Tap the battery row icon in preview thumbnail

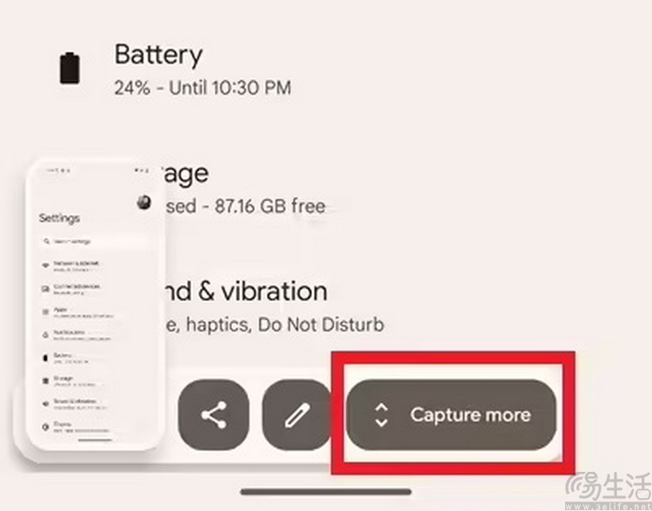46,358
